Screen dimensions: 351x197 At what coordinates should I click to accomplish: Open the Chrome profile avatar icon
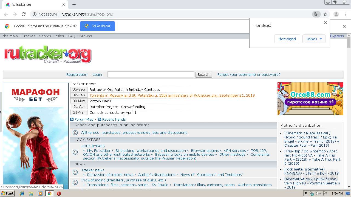tap(336, 14)
